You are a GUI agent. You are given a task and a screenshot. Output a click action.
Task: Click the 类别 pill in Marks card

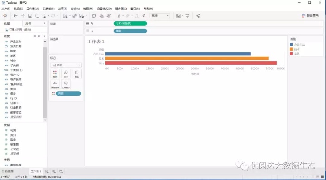[x=68, y=93]
